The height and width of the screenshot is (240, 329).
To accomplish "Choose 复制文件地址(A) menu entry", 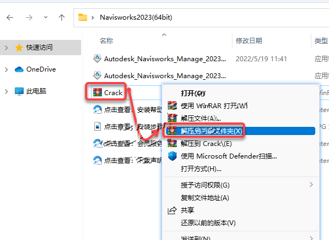I will (205, 197).
